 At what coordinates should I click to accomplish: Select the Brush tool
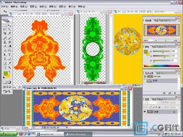[x=10, y=38]
